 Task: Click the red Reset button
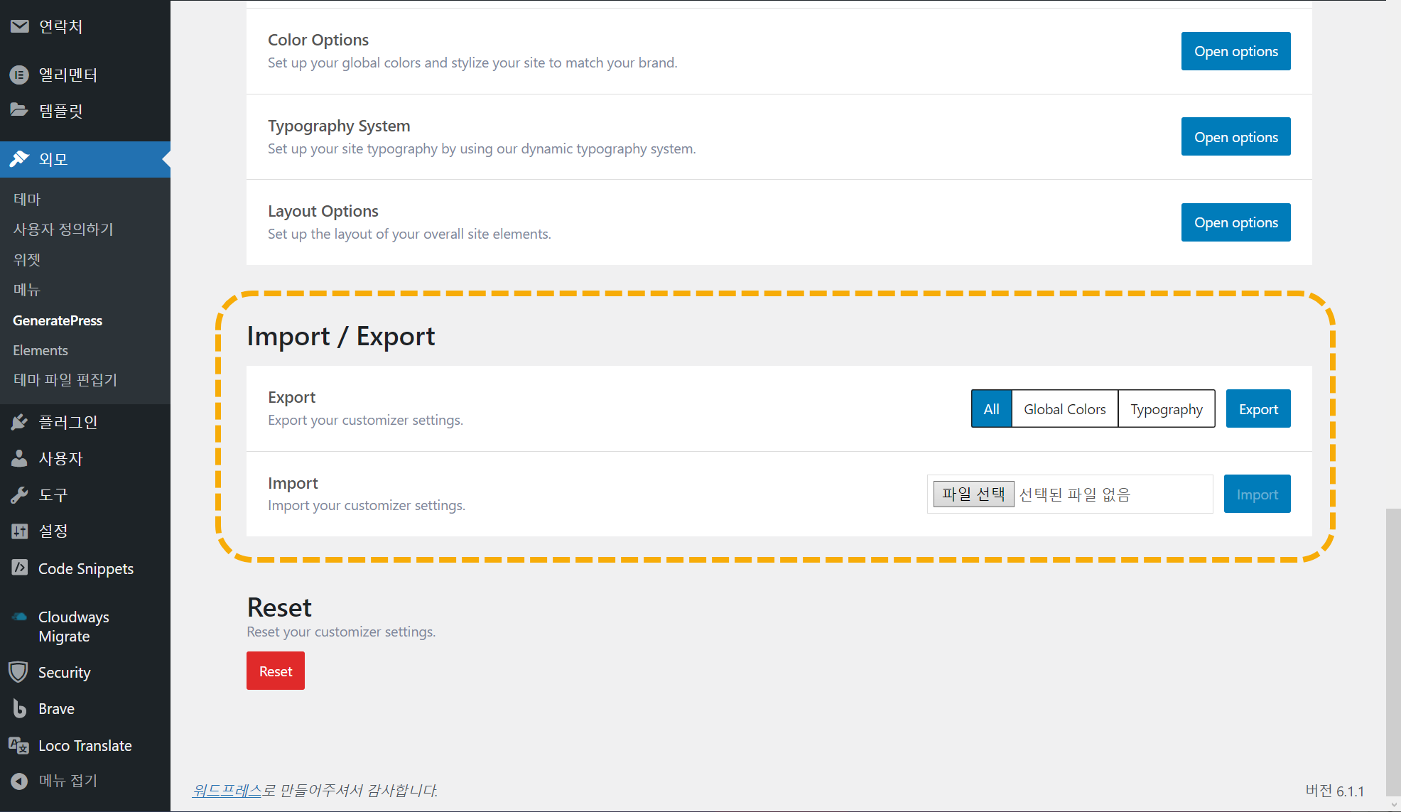pyautogui.click(x=276, y=671)
